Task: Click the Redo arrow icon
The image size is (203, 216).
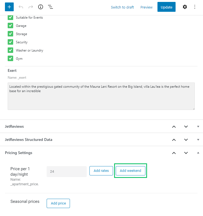Action: (x=31, y=7)
